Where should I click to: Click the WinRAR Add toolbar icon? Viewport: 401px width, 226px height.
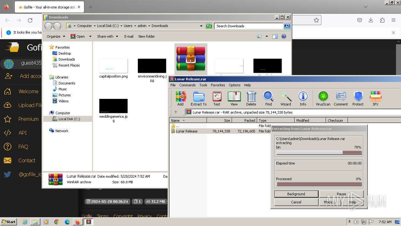click(x=180, y=98)
